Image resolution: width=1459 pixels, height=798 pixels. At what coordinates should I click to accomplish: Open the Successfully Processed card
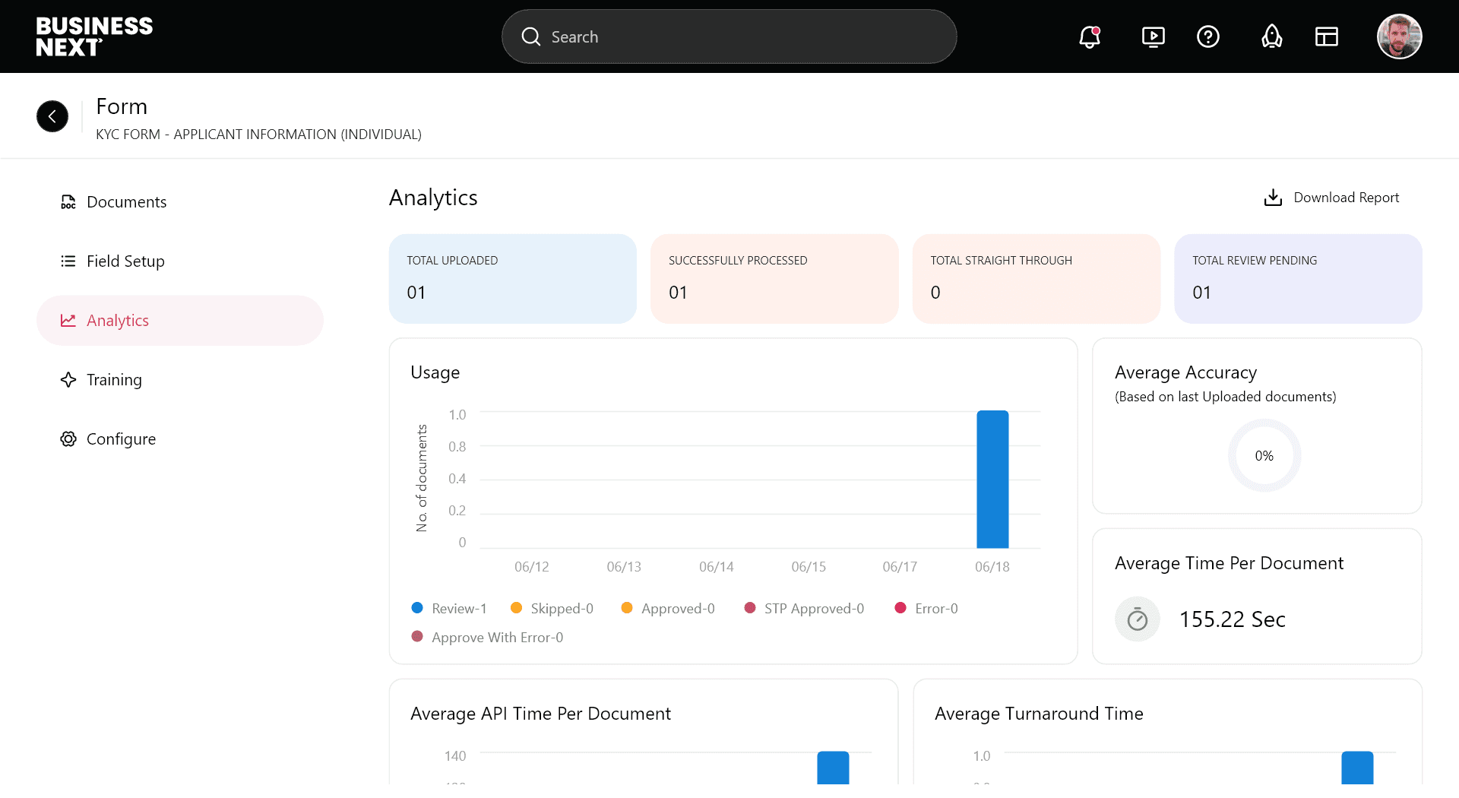tap(774, 279)
